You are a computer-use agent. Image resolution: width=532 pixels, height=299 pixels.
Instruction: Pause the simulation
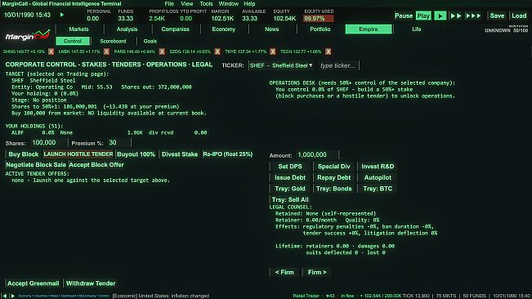point(404,16)
